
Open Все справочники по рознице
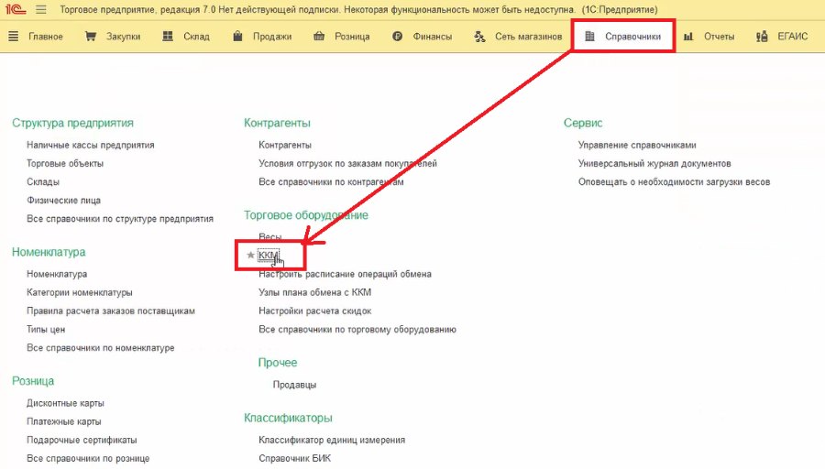(x=88, y=458)
